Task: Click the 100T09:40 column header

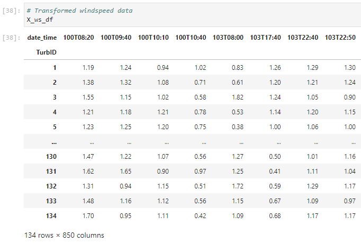Action: (116, 38)
